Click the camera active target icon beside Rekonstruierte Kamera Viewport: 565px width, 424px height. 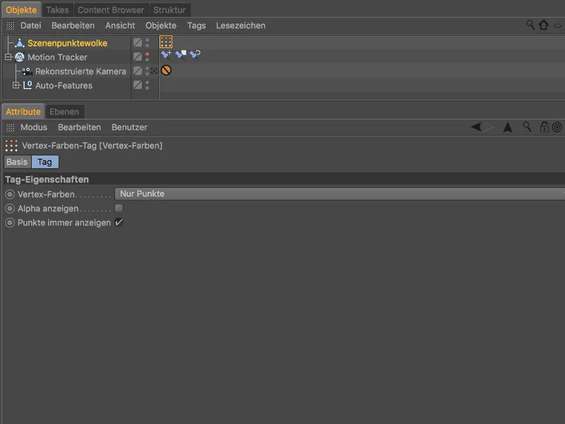click(154, 71)
